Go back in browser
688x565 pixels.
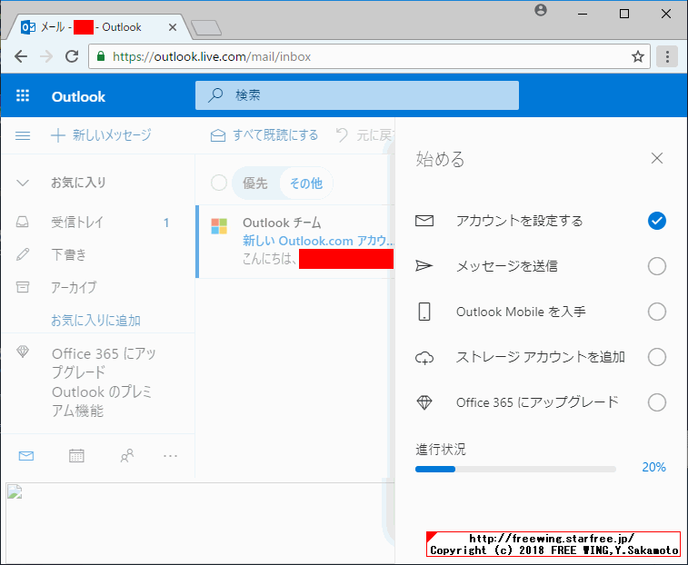click(21, 56)
